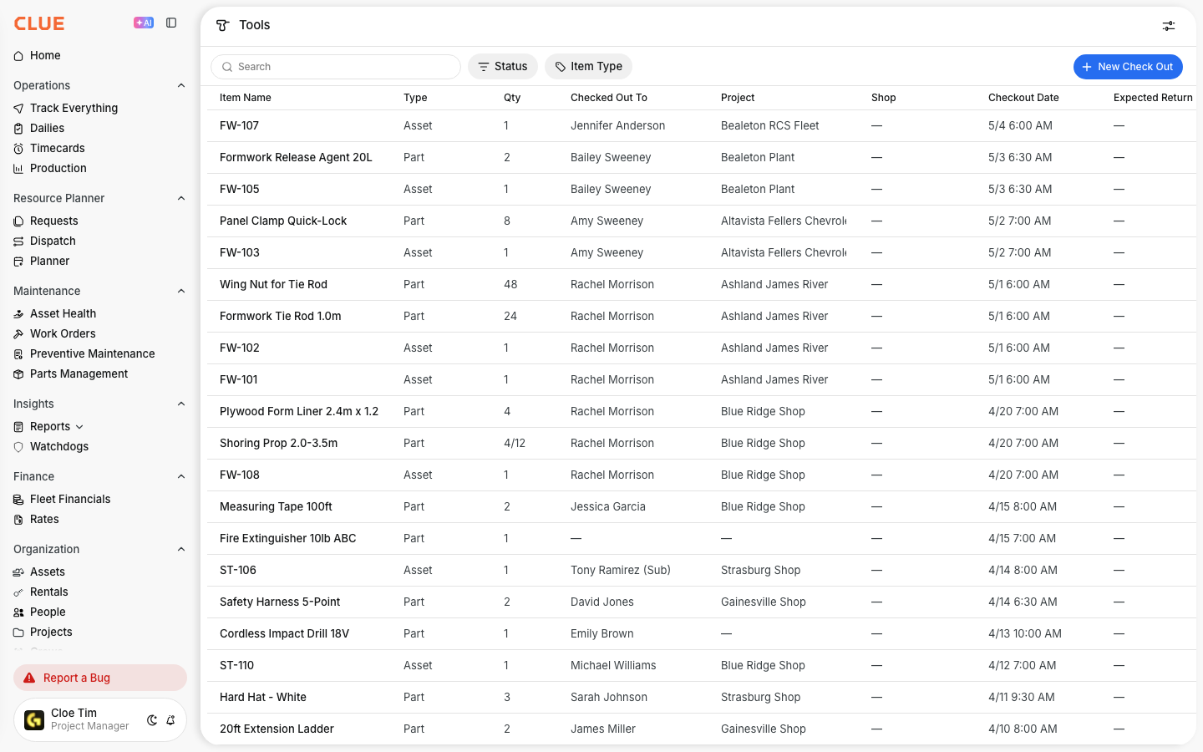Open the Item Type filter

[588, 67]
